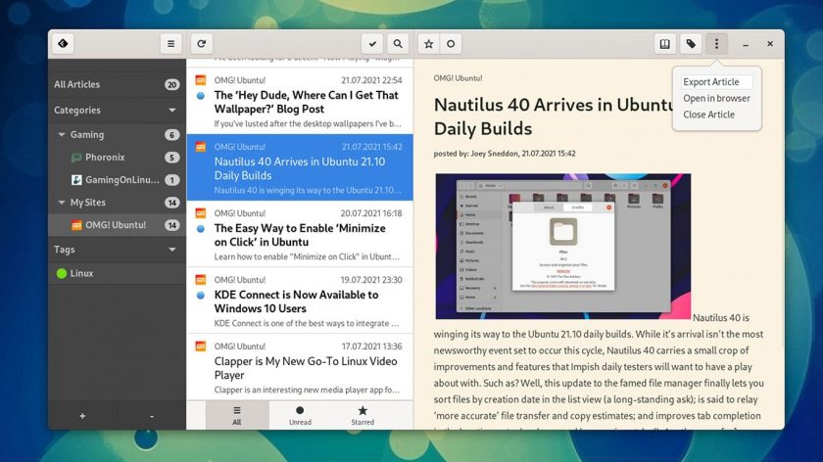Collapse the My Sites category triangle
This screenshot has width=823, height=462.
(62, 203)
